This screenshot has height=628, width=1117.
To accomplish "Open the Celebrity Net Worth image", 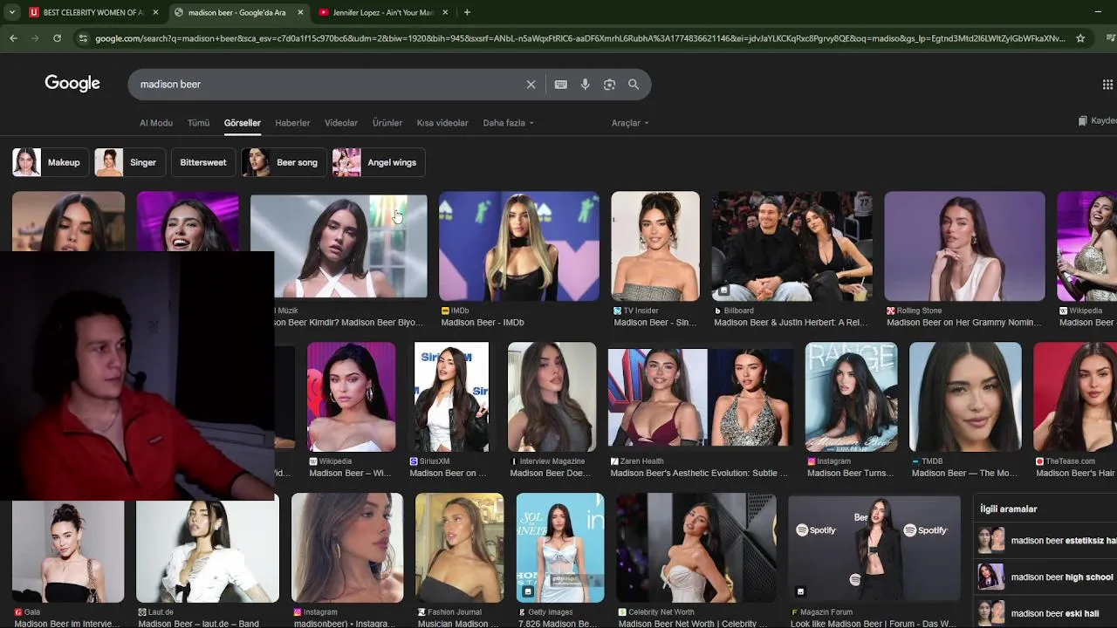I will click(x=696, y=548).
